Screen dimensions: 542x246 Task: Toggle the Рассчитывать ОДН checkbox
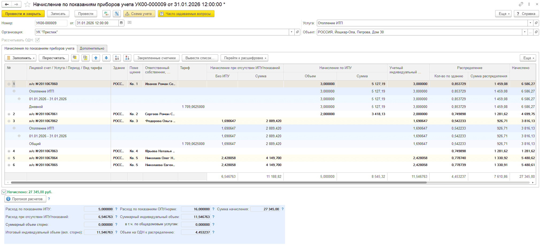coord(37,40)
